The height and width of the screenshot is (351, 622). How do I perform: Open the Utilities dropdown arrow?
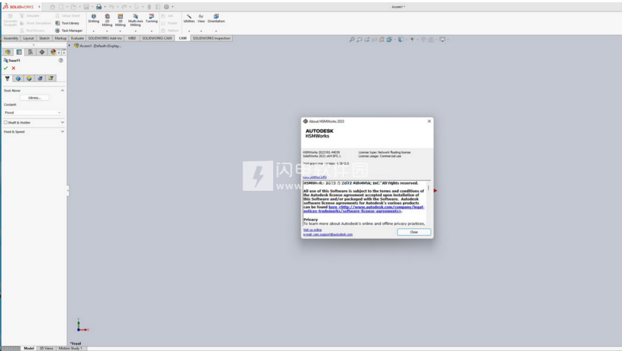pos(189,31)
